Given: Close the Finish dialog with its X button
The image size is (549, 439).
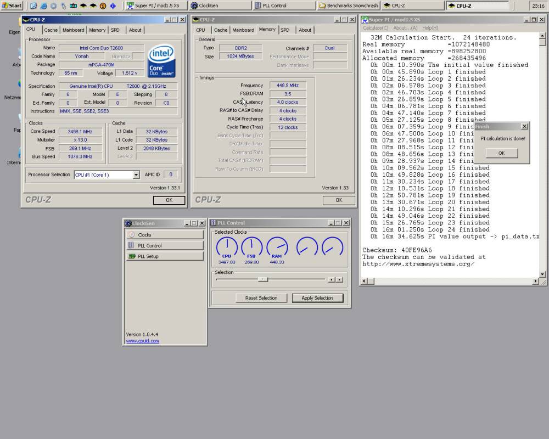Looking at the screenshot, I should click(x=524, y=126).
